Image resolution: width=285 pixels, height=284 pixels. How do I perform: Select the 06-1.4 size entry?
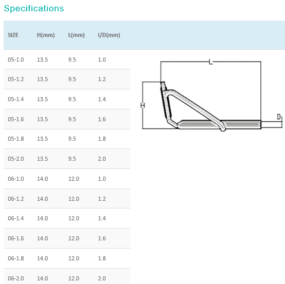16,218
